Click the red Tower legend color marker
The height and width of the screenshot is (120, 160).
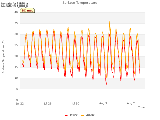[x=66, y=115]
